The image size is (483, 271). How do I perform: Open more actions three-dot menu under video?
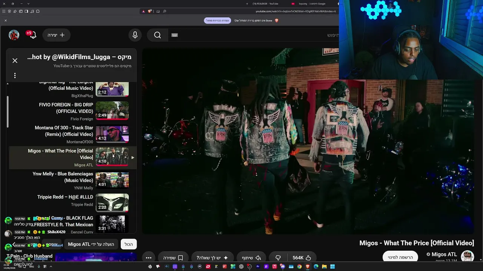[x=149, y=258]
